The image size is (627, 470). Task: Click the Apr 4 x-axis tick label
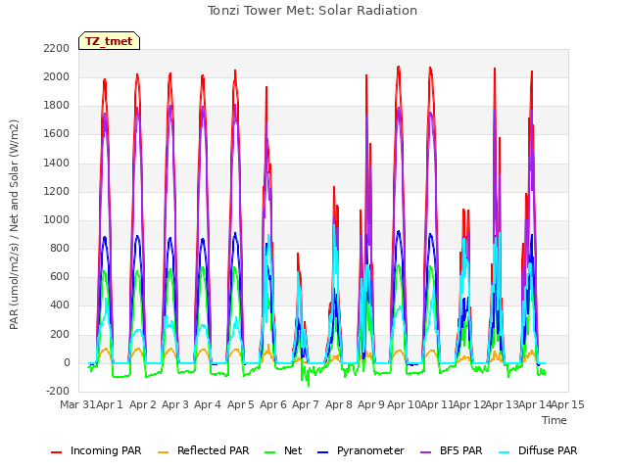click(x=208, y=404)
